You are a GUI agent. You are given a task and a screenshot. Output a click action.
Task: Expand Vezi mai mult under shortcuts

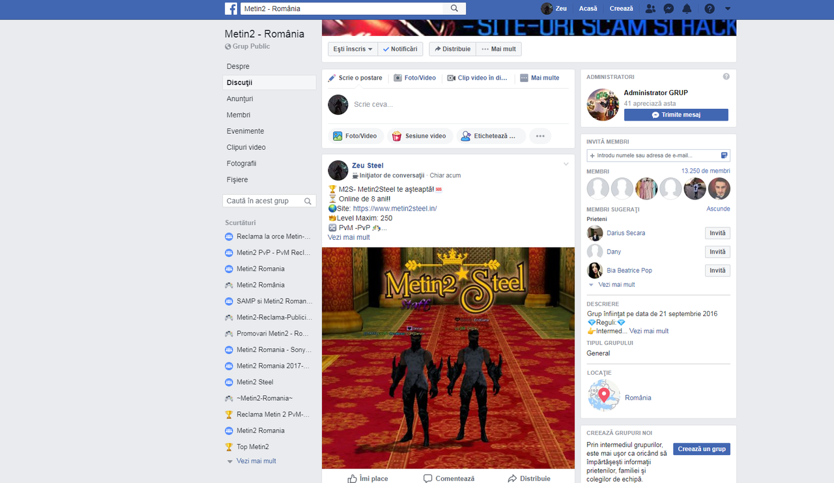(x=256, y=461)
